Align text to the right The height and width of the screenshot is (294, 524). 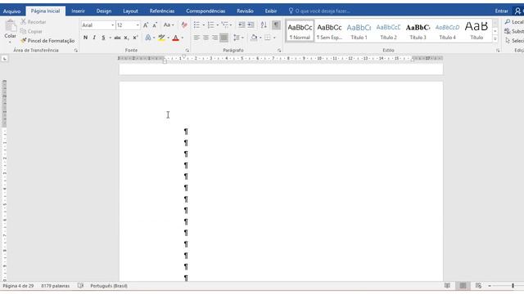coord(215,38)
